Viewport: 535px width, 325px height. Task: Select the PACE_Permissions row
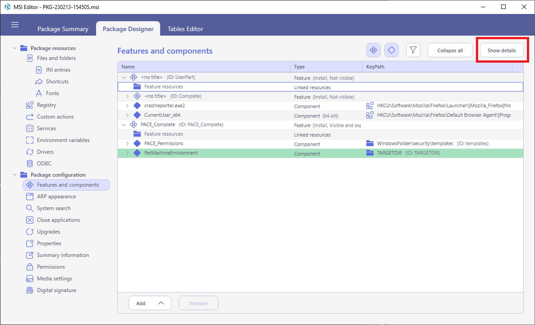pos(320,144)
